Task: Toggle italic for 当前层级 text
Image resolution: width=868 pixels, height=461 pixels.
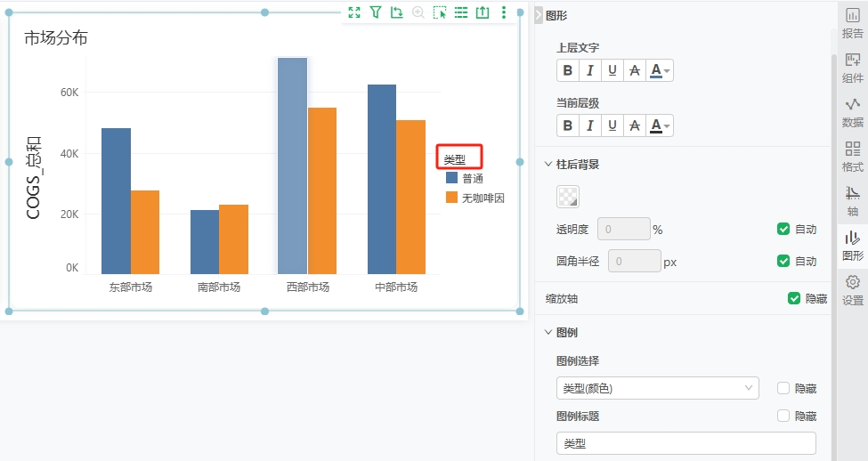Action: [589, 125]
